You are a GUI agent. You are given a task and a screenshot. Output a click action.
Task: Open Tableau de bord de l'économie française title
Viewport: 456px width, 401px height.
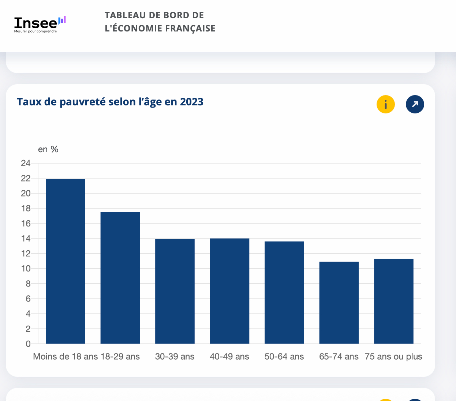[160, 22]
